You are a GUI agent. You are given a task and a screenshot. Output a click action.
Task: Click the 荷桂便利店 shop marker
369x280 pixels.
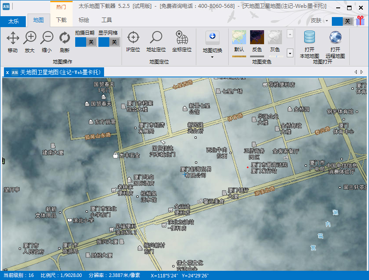pyautogui.click(x=265, y=84)
